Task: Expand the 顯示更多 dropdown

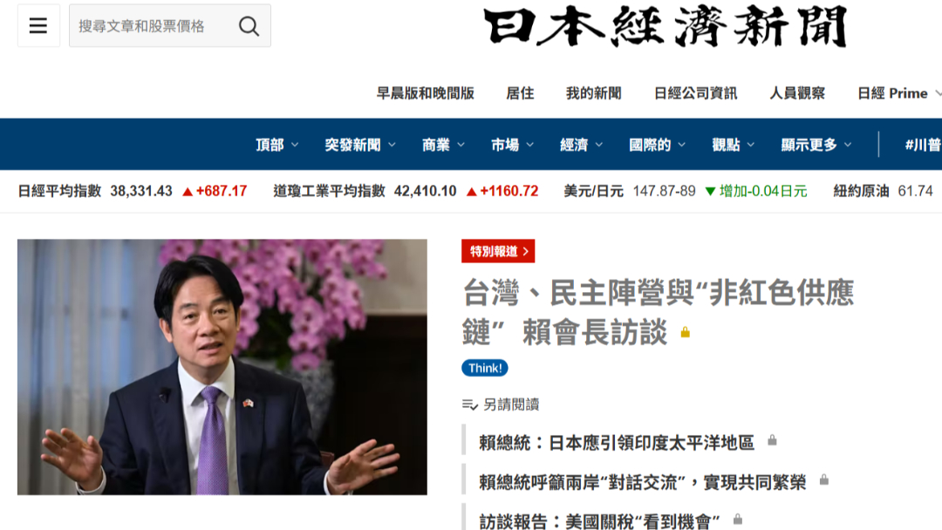Action: point(816,145)
